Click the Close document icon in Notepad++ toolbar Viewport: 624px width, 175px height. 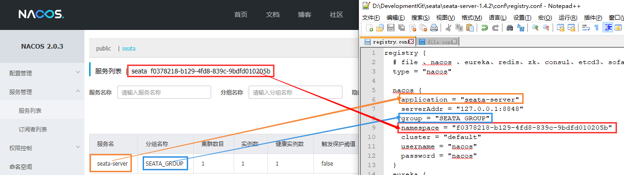click(x=412, y=28)
